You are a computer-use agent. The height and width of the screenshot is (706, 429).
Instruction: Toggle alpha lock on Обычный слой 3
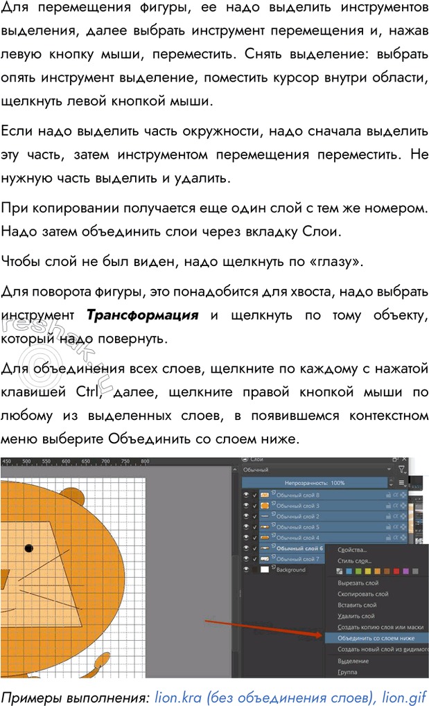[x=395, y=506]
